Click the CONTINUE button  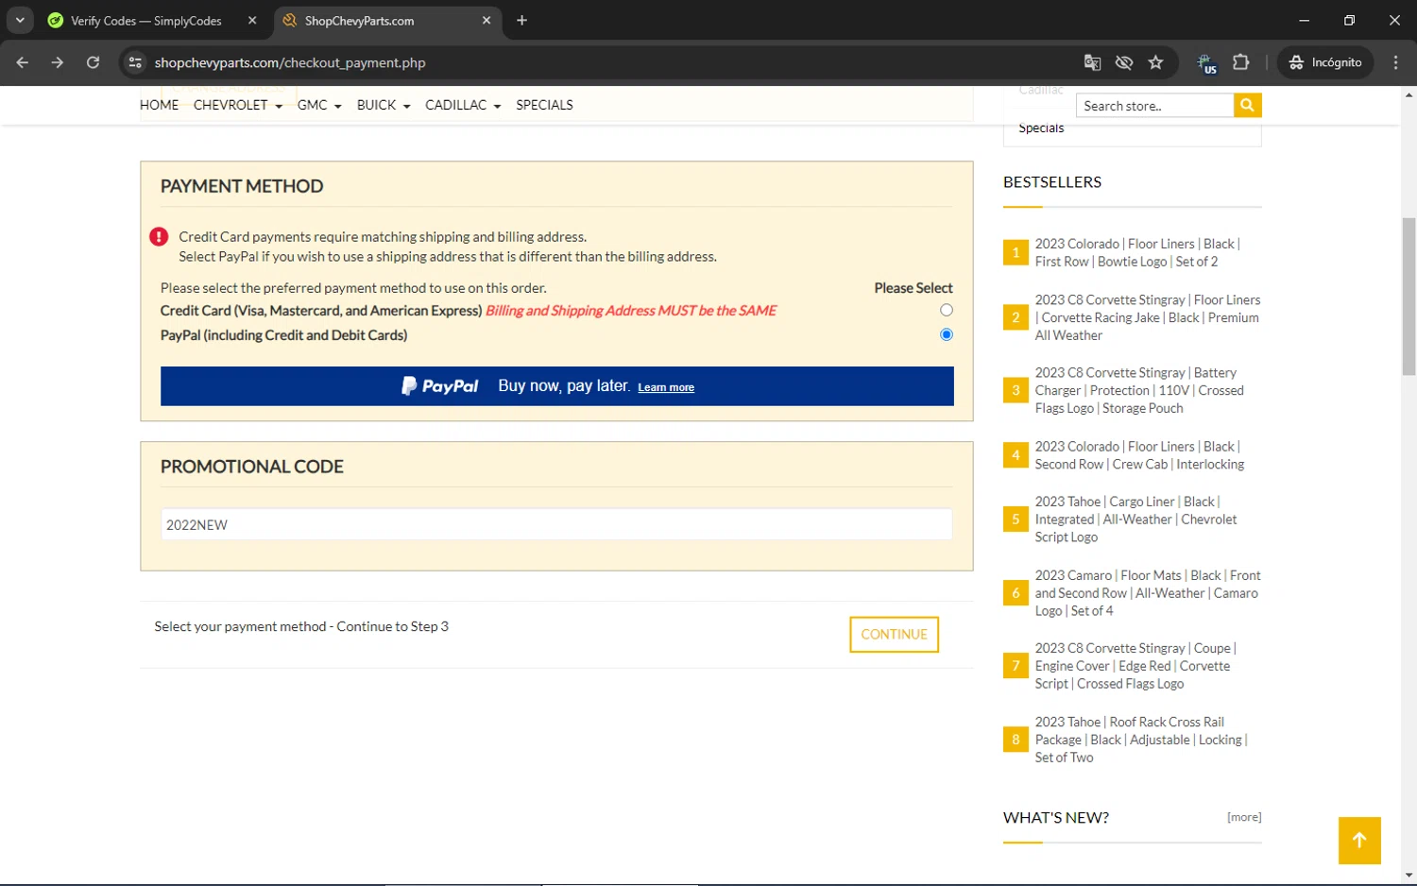(x=894, y=635)
